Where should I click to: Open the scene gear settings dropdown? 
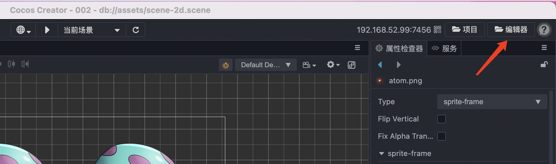click(x=333, y=65)
